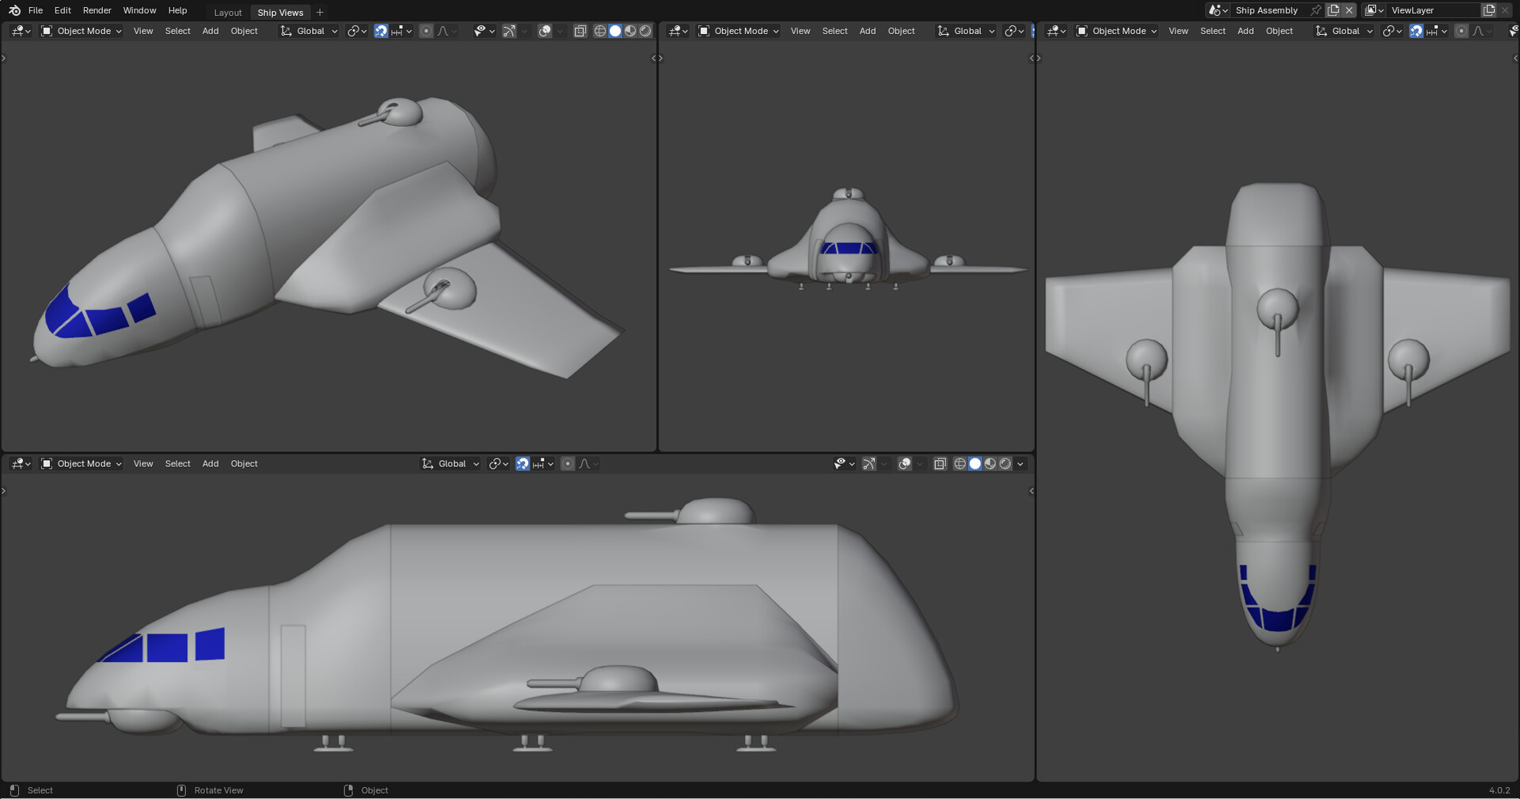The height and width of the screenshot is (799, 1520).
Task: Open Object Mode dropdown in top-left viewport
Action: click(x=82, y=31)
